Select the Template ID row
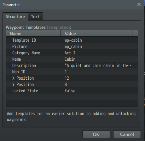145x141 pixels. [72, 40]
